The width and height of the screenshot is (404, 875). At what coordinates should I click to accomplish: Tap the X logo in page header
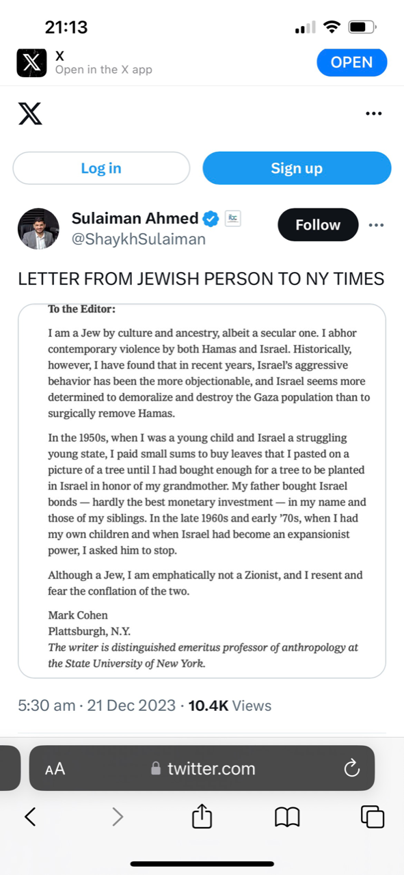[x=30, y=113]
